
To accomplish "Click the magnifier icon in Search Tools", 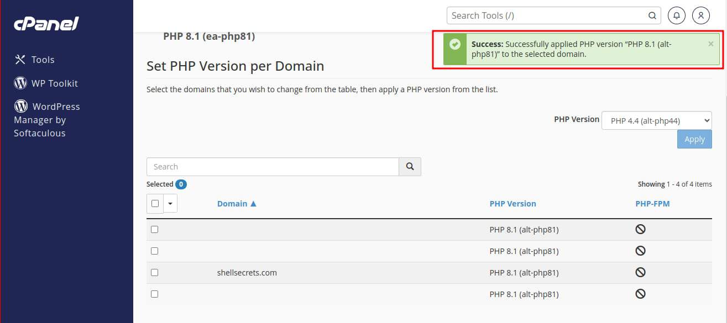I will tap(652, 15).
